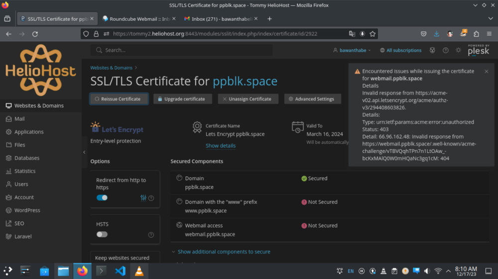The height and width of the screenshot is (279, 498).
Task: Click the SEO sidebar icon
Action: tap(8, 223)
